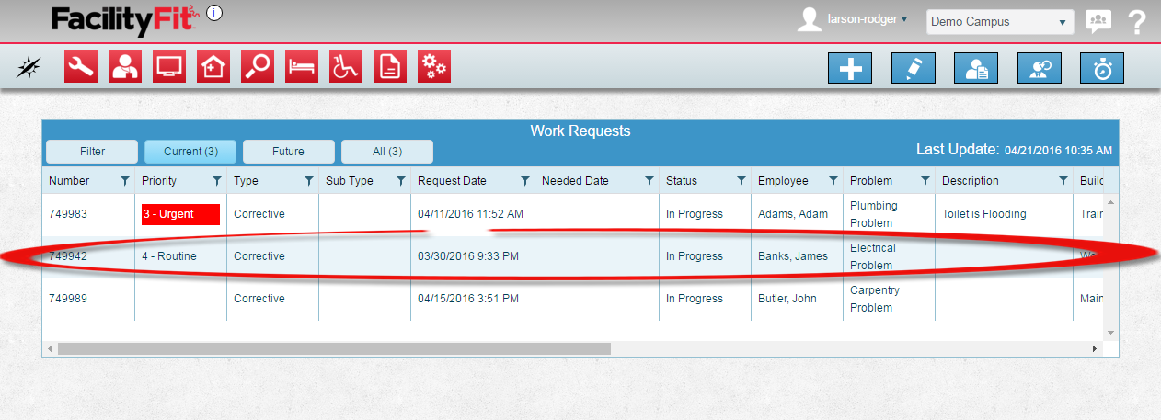Click the red house with plus icon
The width and height of the screenshot is (1161, 420).
point(213,67)
